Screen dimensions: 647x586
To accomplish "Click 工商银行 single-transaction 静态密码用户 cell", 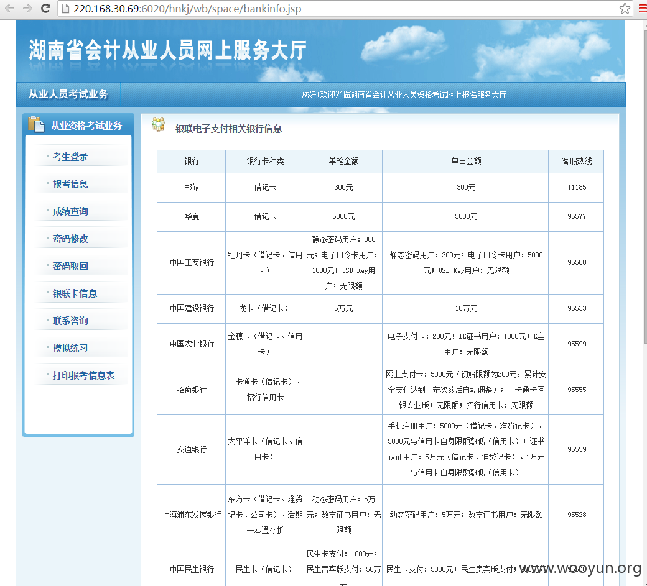I will click(343, 262).
